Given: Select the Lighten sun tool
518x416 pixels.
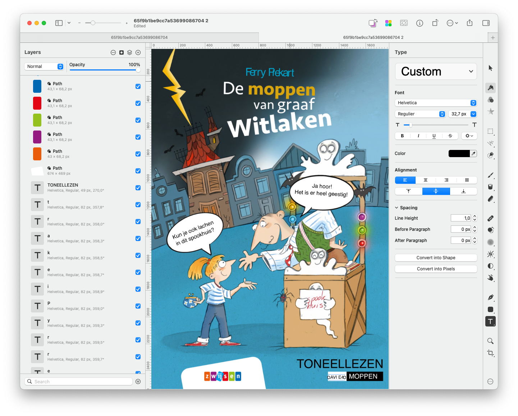Looking at the screenshot, I should pyautogui.click(x=490, y=254).
